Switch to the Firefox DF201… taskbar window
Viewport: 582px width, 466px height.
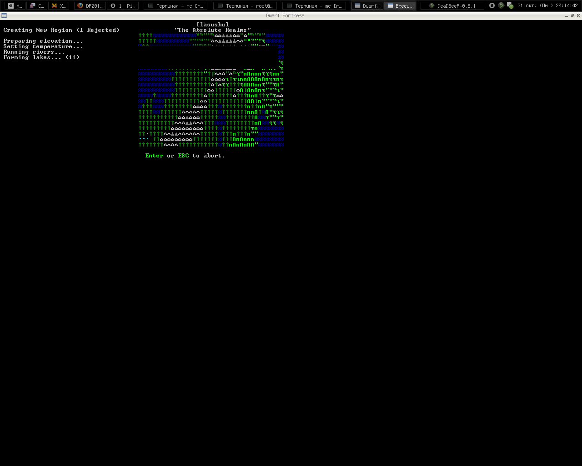(90, 6)
